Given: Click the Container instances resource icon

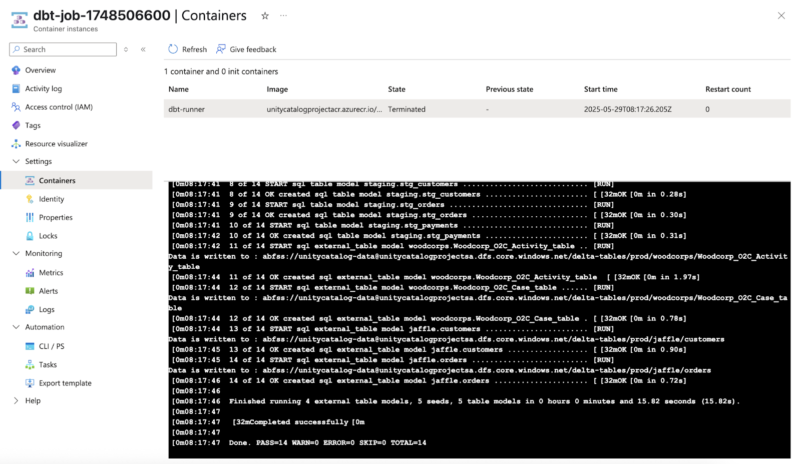Looking at the screenshot, I should pyautogui.click(x=20, y=20).
